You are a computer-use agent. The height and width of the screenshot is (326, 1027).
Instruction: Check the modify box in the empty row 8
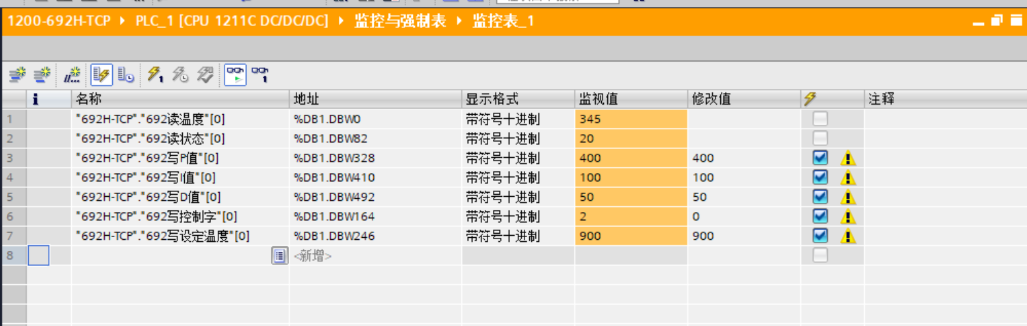pos(820,256)
